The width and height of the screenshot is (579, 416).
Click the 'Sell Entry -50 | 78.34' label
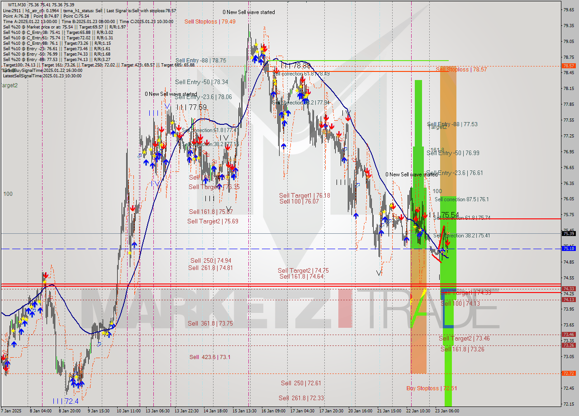(x=201, y=82)
